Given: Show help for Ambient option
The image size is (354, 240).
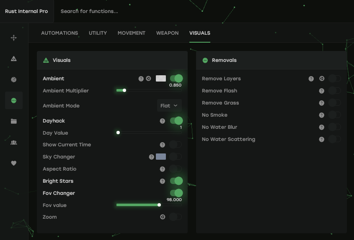Looking at the screenshot, I should coord(141,79).
